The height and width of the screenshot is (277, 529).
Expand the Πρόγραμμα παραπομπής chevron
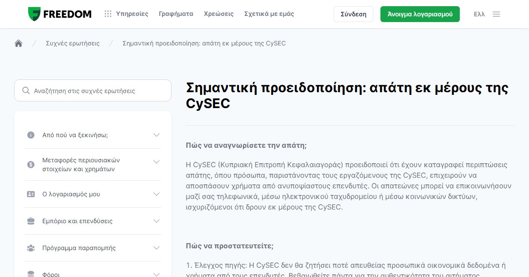[x=156, y=248]
